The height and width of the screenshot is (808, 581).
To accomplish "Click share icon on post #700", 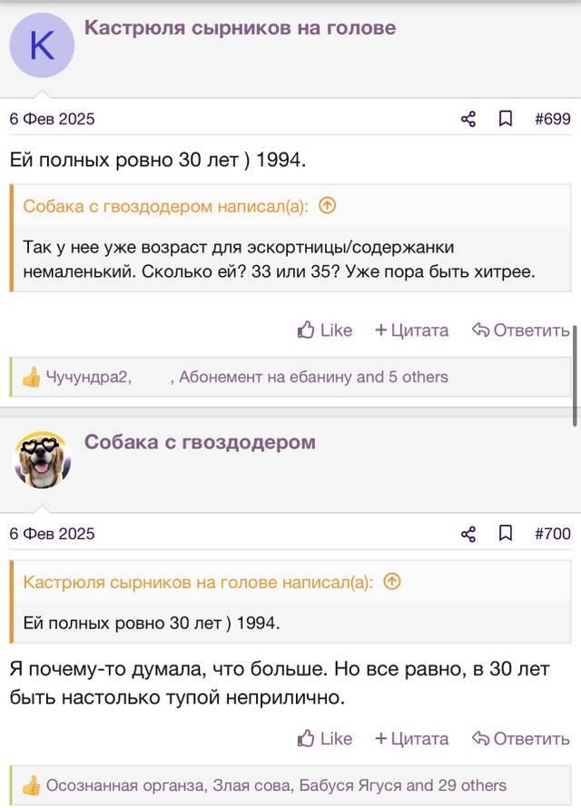I will click(x=468, y=534).
